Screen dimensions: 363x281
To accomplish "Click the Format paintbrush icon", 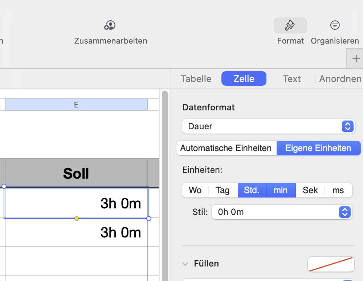I will tap(290, 25).
